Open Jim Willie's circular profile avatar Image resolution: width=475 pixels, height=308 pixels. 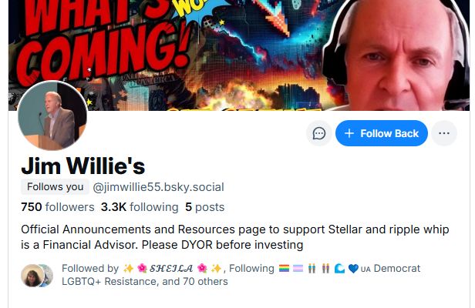pyautogui.click(x=52, y=115)
